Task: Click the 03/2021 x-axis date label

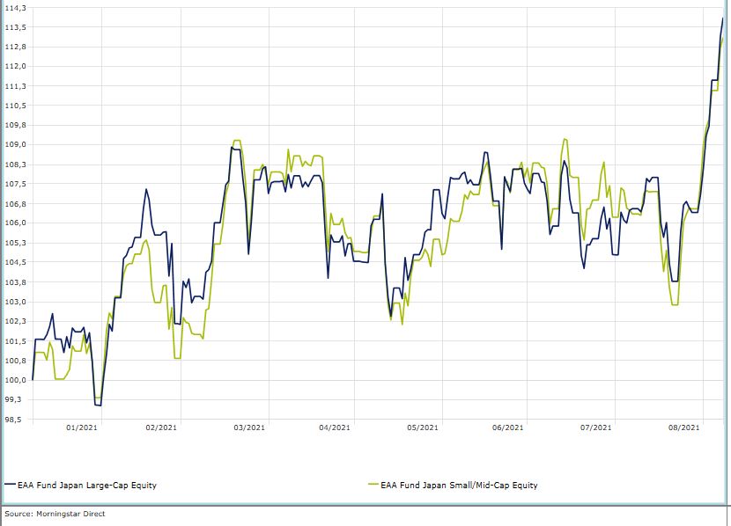Action: point(249,427)
